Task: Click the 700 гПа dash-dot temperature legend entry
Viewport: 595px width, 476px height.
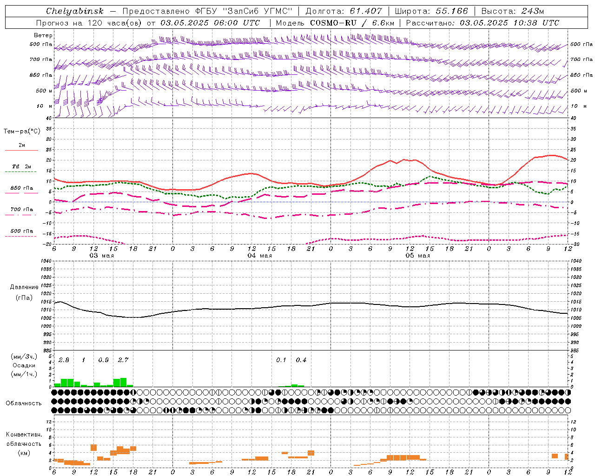Action: pos(21,210)
